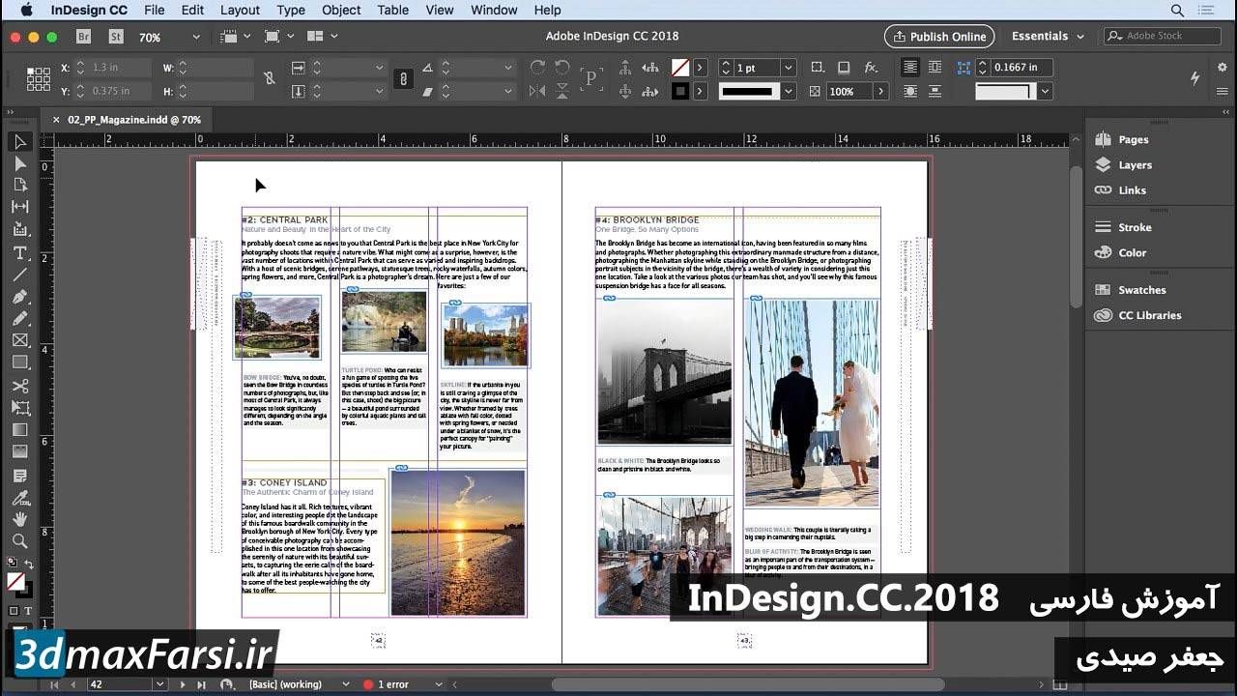Image resolution: width=1237 pixels, height=696 pixels.
Task: Open Adobe Bridge via Br icon
Action: [x=84, y=37]
